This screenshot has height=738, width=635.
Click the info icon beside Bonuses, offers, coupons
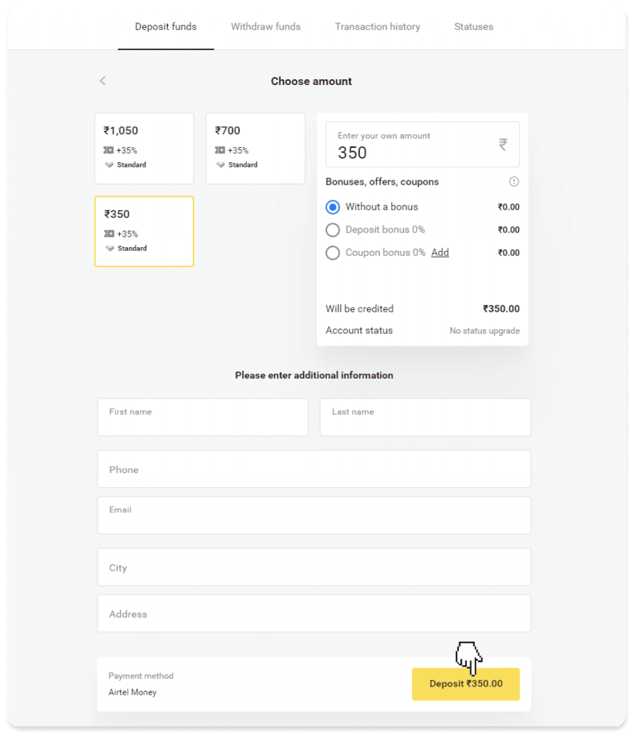point(514,181)
